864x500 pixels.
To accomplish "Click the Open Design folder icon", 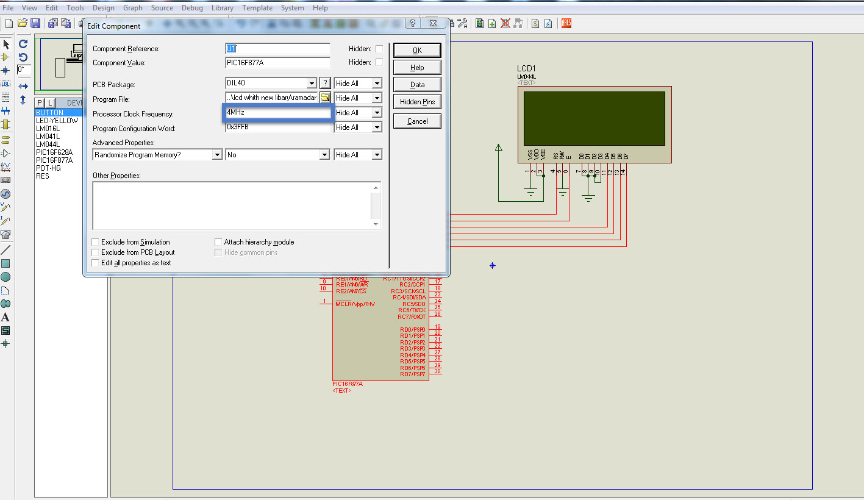I will tap(23, 23).
